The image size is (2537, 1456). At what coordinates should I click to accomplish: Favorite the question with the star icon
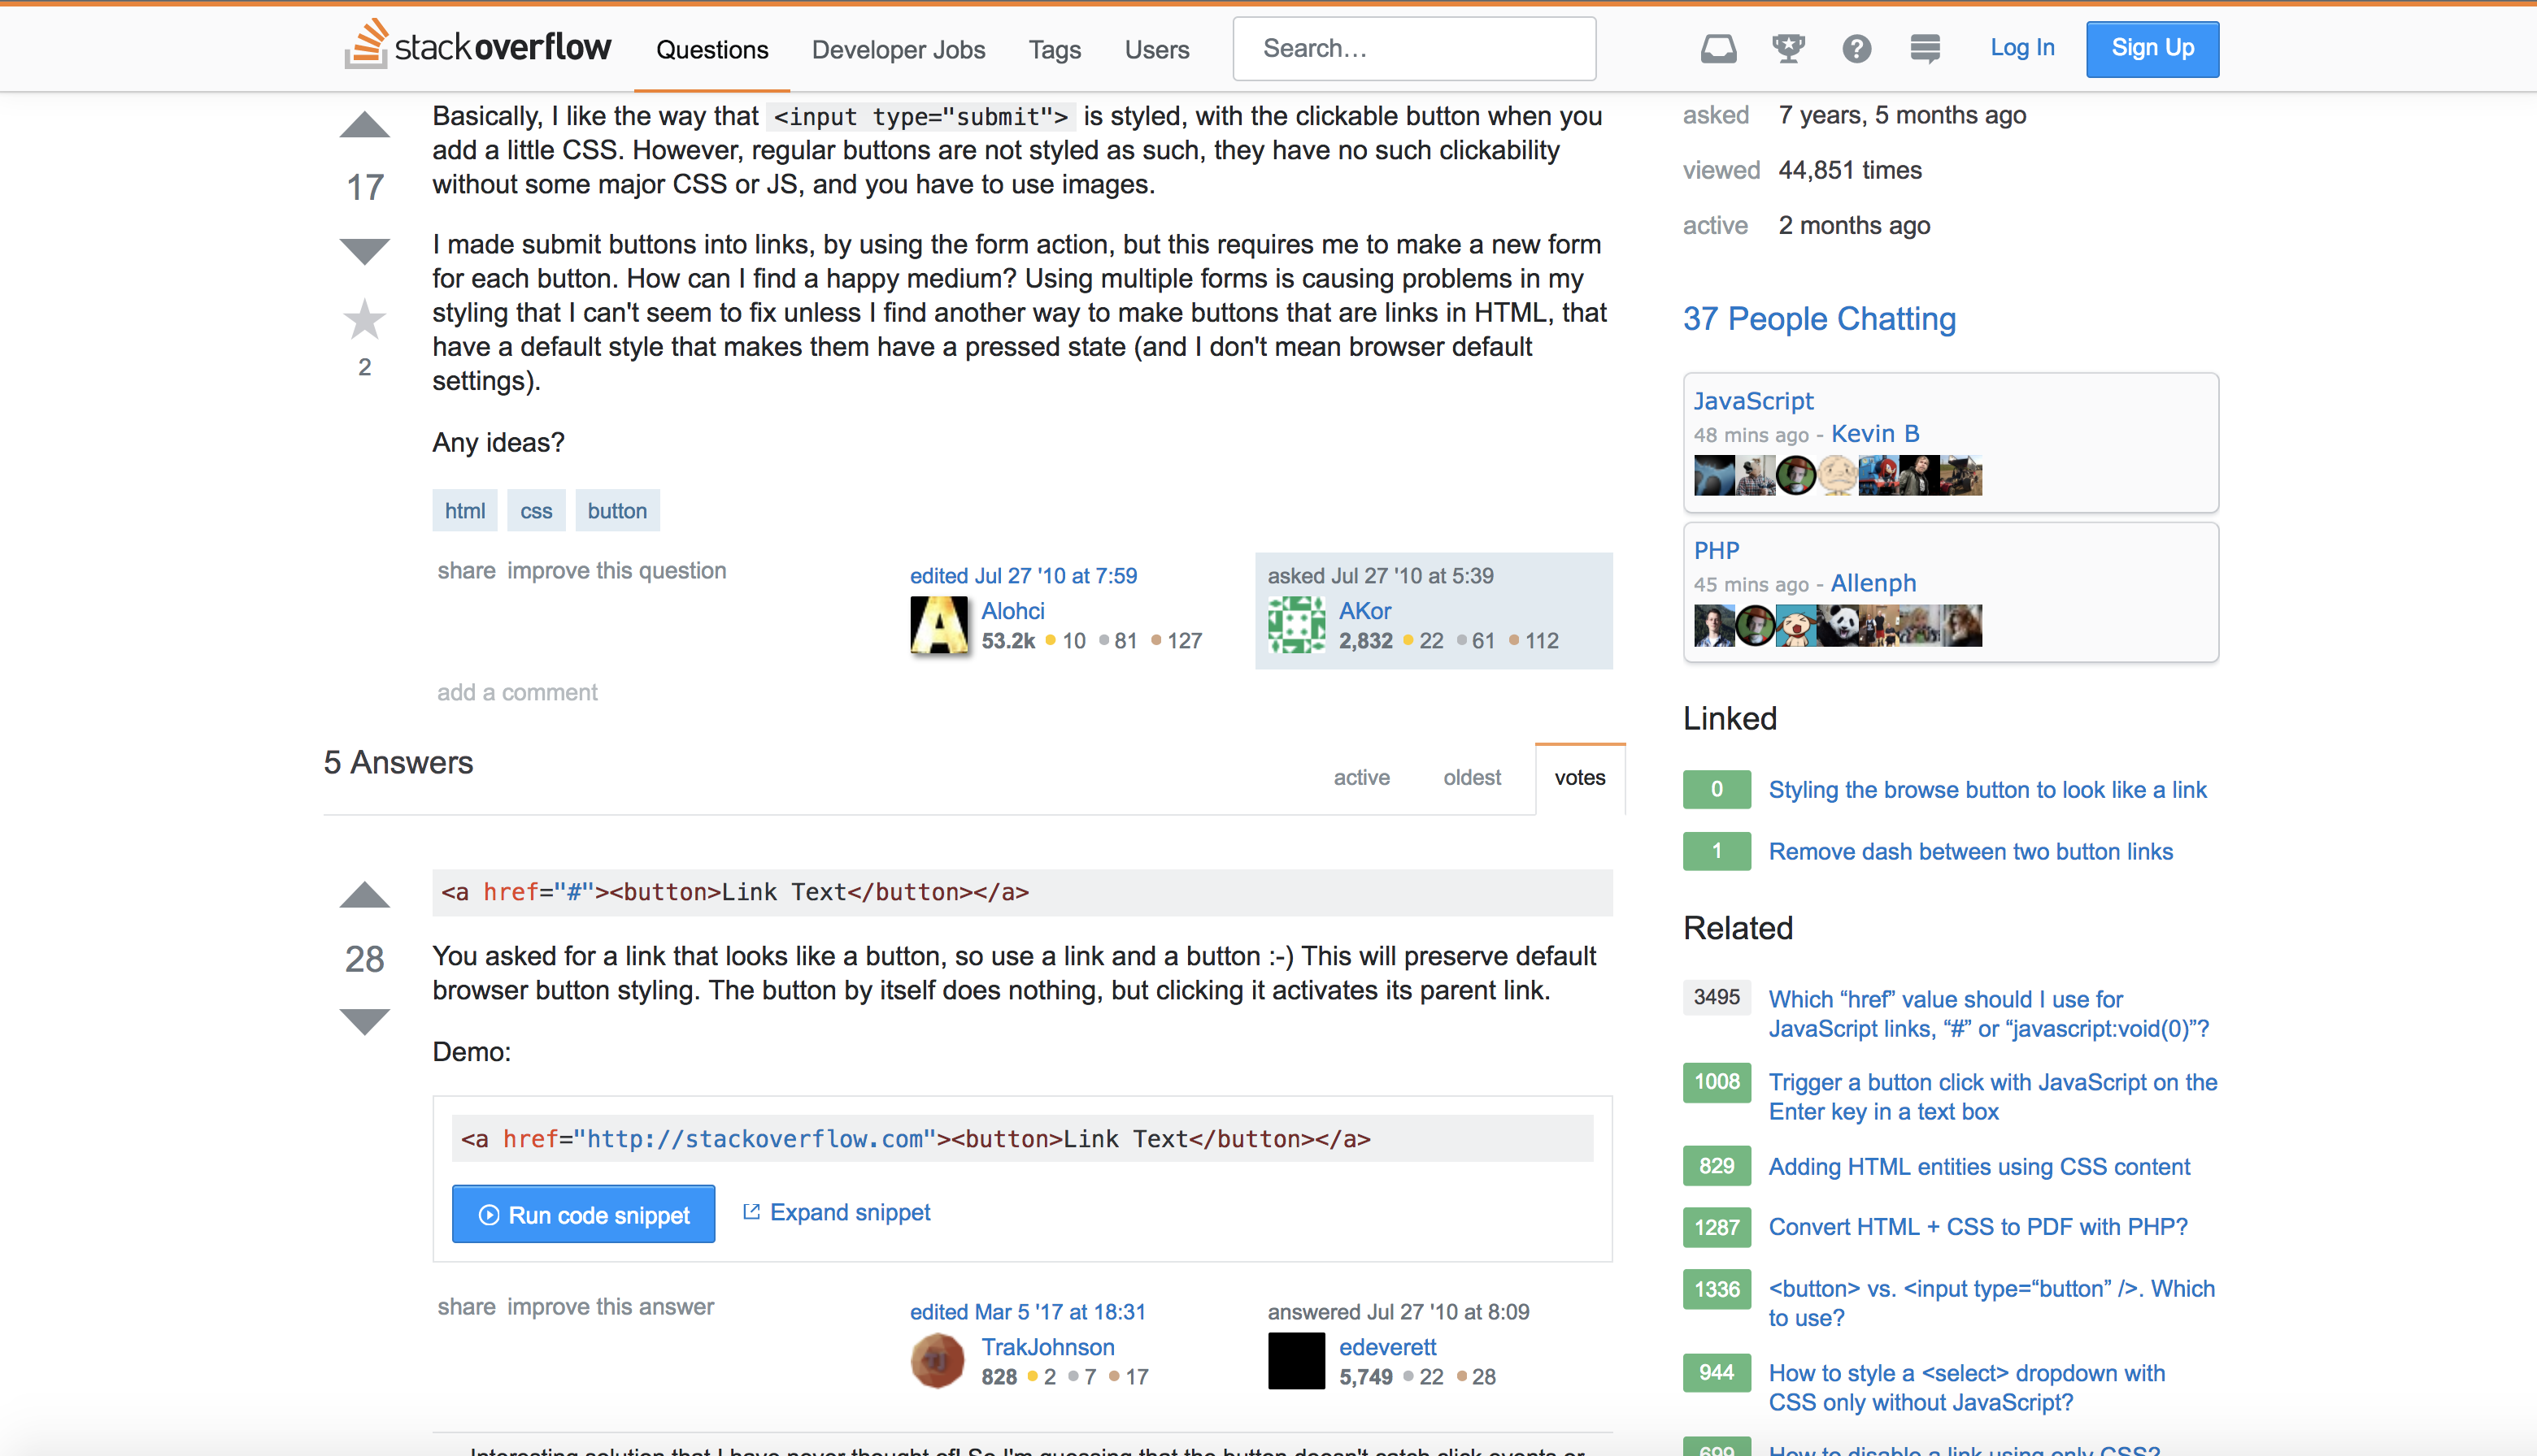point(364,320)
